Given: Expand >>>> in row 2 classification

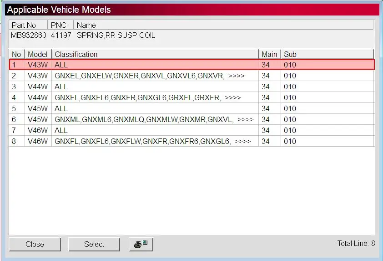Looking at the screenshot, I should pyautogui.click(x=236, y=76).
